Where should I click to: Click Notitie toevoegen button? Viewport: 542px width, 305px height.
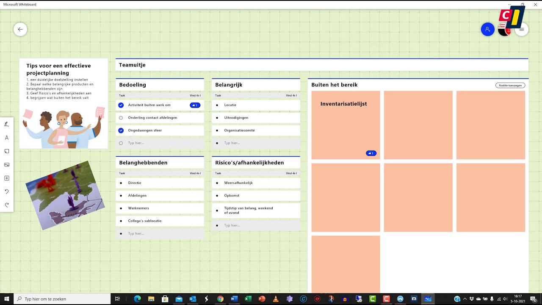tap(510, 85)
